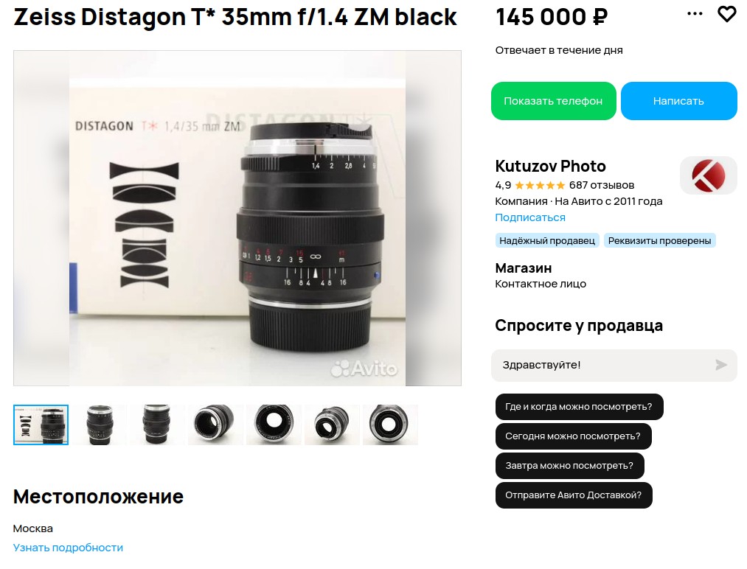
Task: Click the blue Написать button
Action: point(679,101)
